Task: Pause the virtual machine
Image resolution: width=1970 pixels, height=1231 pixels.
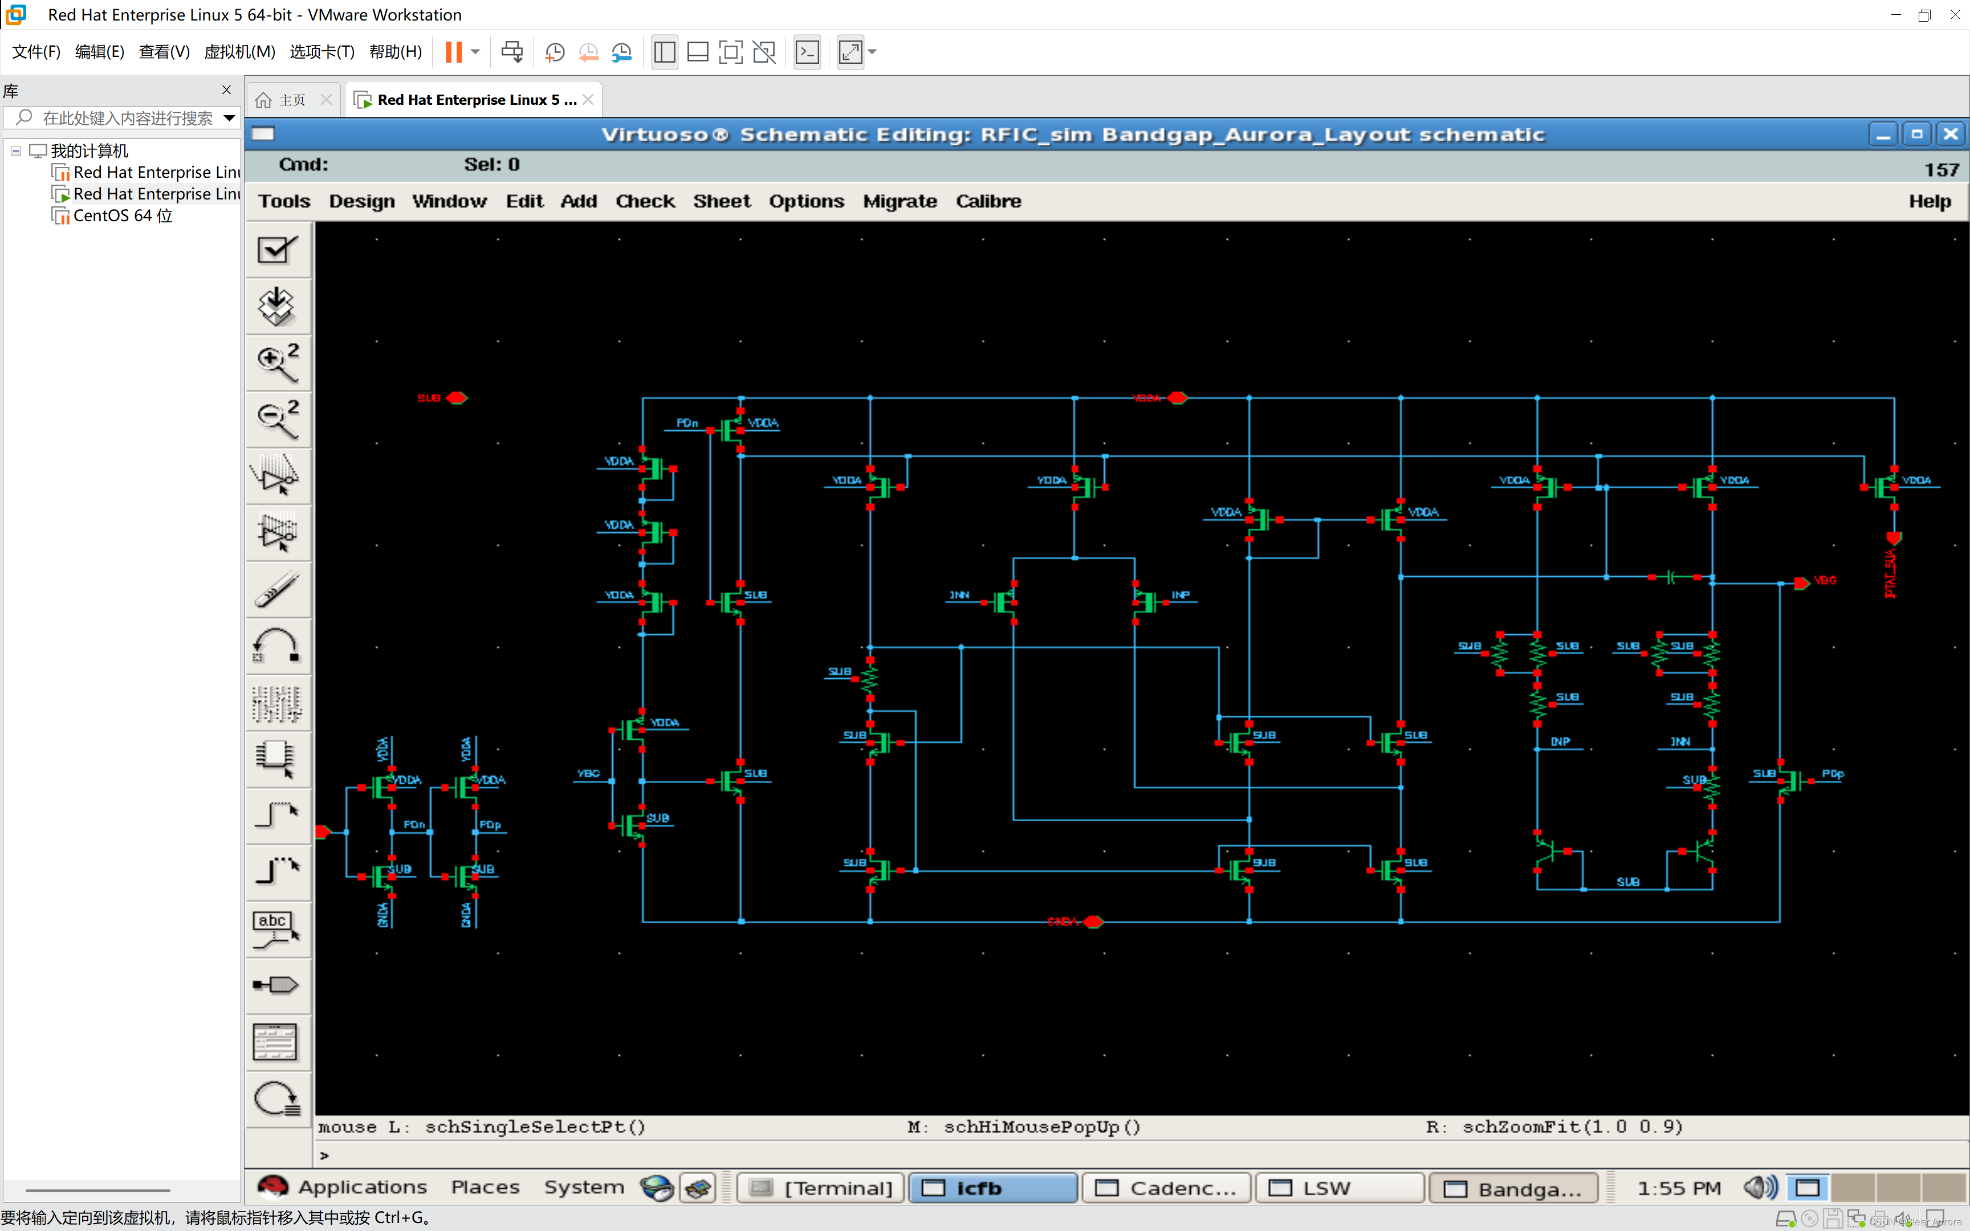Action: (x=453, y=52)
